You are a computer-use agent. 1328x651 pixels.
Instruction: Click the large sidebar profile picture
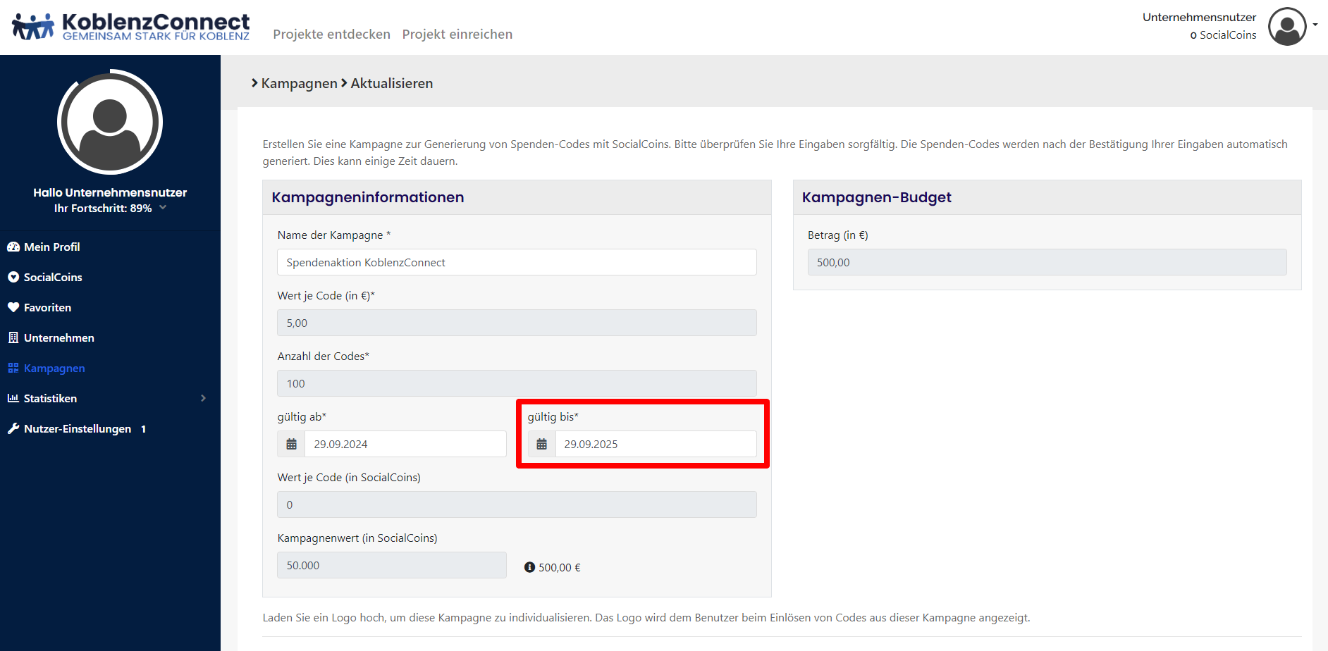pos(110,122)
